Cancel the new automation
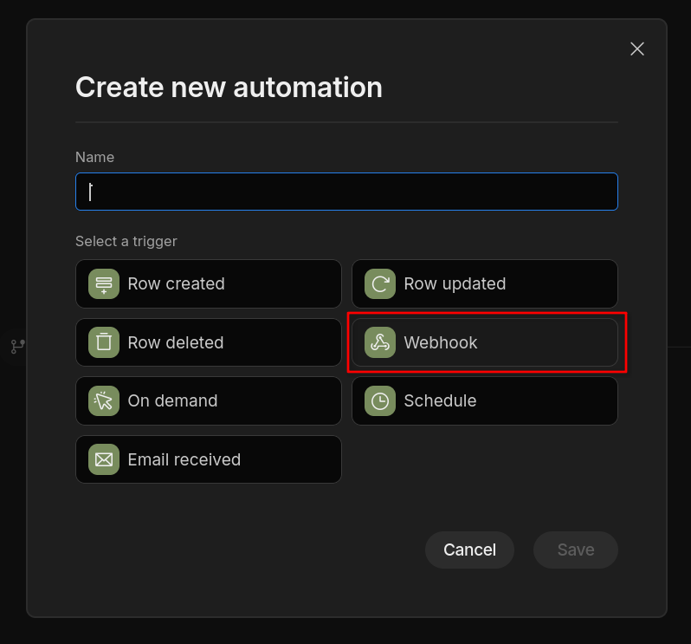Viewport: 691px width, 644px height. pyautogui.click(x=470, y=550)
